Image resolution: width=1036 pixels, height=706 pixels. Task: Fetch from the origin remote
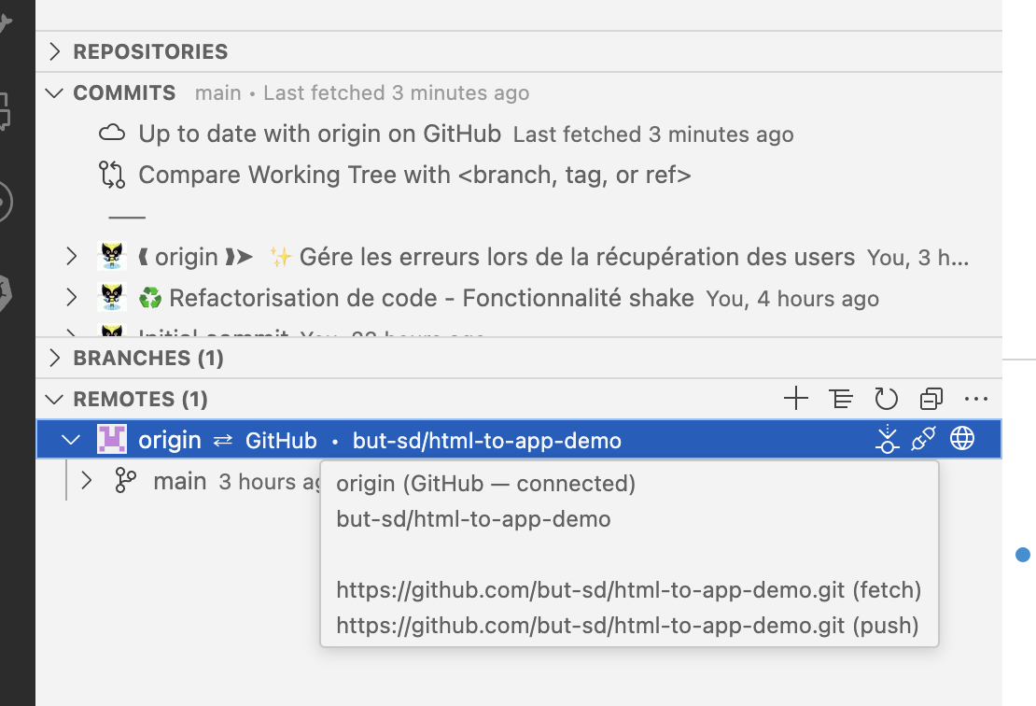point(887,439)
